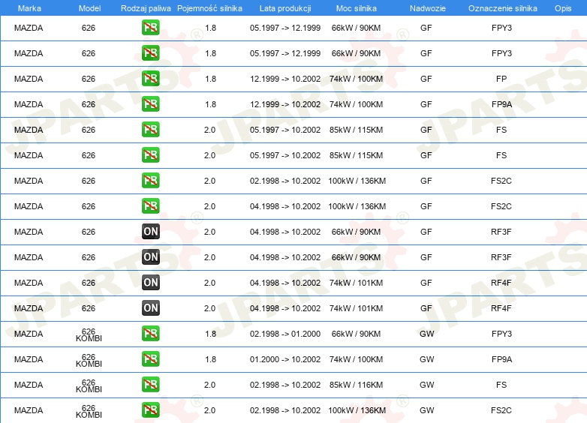Click the 1.8 capacity in the FP row
The width and height of the screenshot is (587, 423).
pyautogui.click(x=210, y=79)
